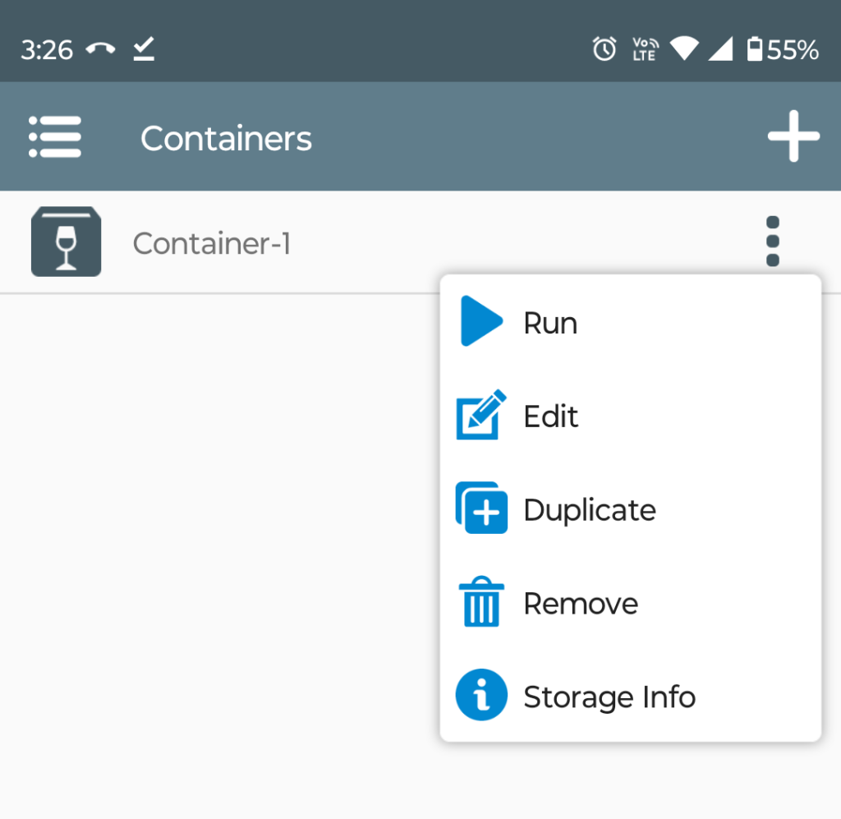Click the Containers title text

227,137
